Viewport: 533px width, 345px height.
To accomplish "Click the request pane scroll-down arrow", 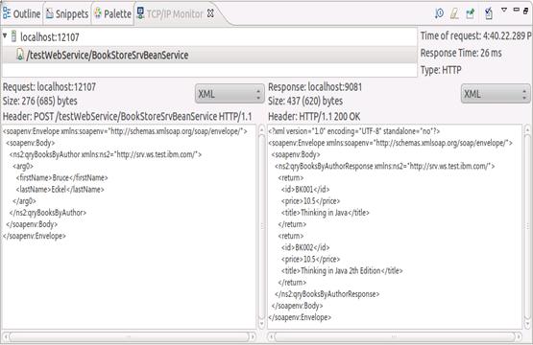I will coord(261,324).
